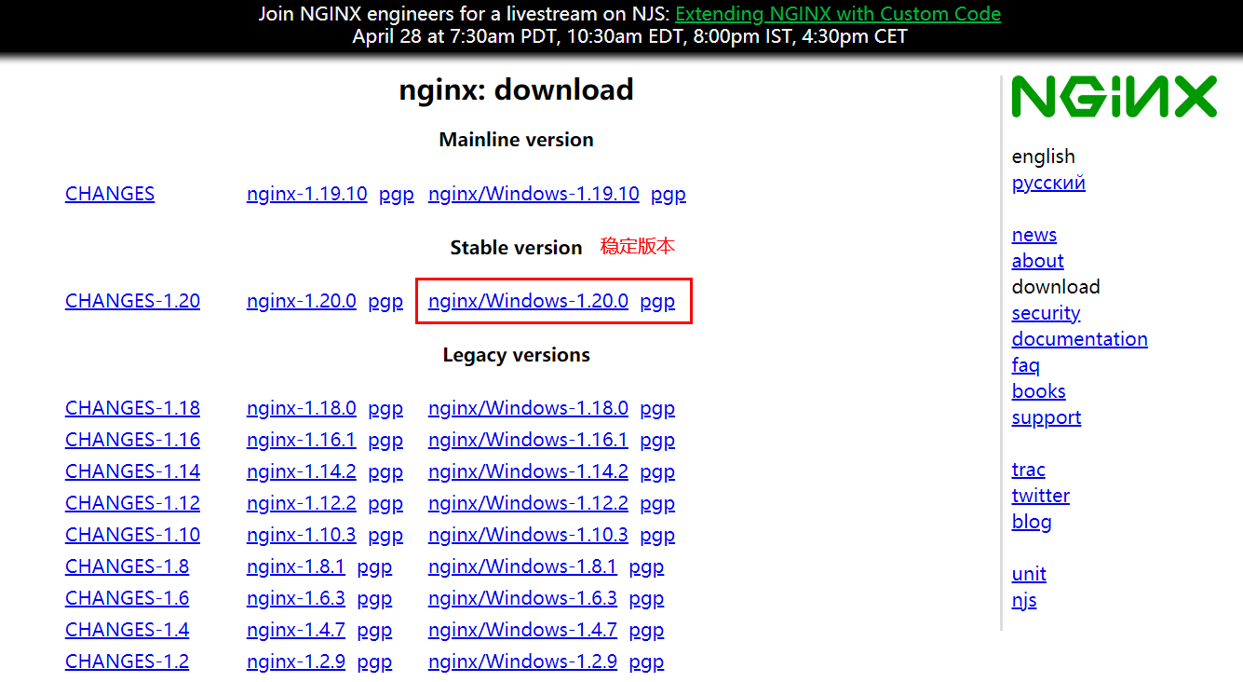The height and width of the screenshot is (682, 1243).
Task: Open the blog link
Action: pyautogui.click(x=1032, y=522)
